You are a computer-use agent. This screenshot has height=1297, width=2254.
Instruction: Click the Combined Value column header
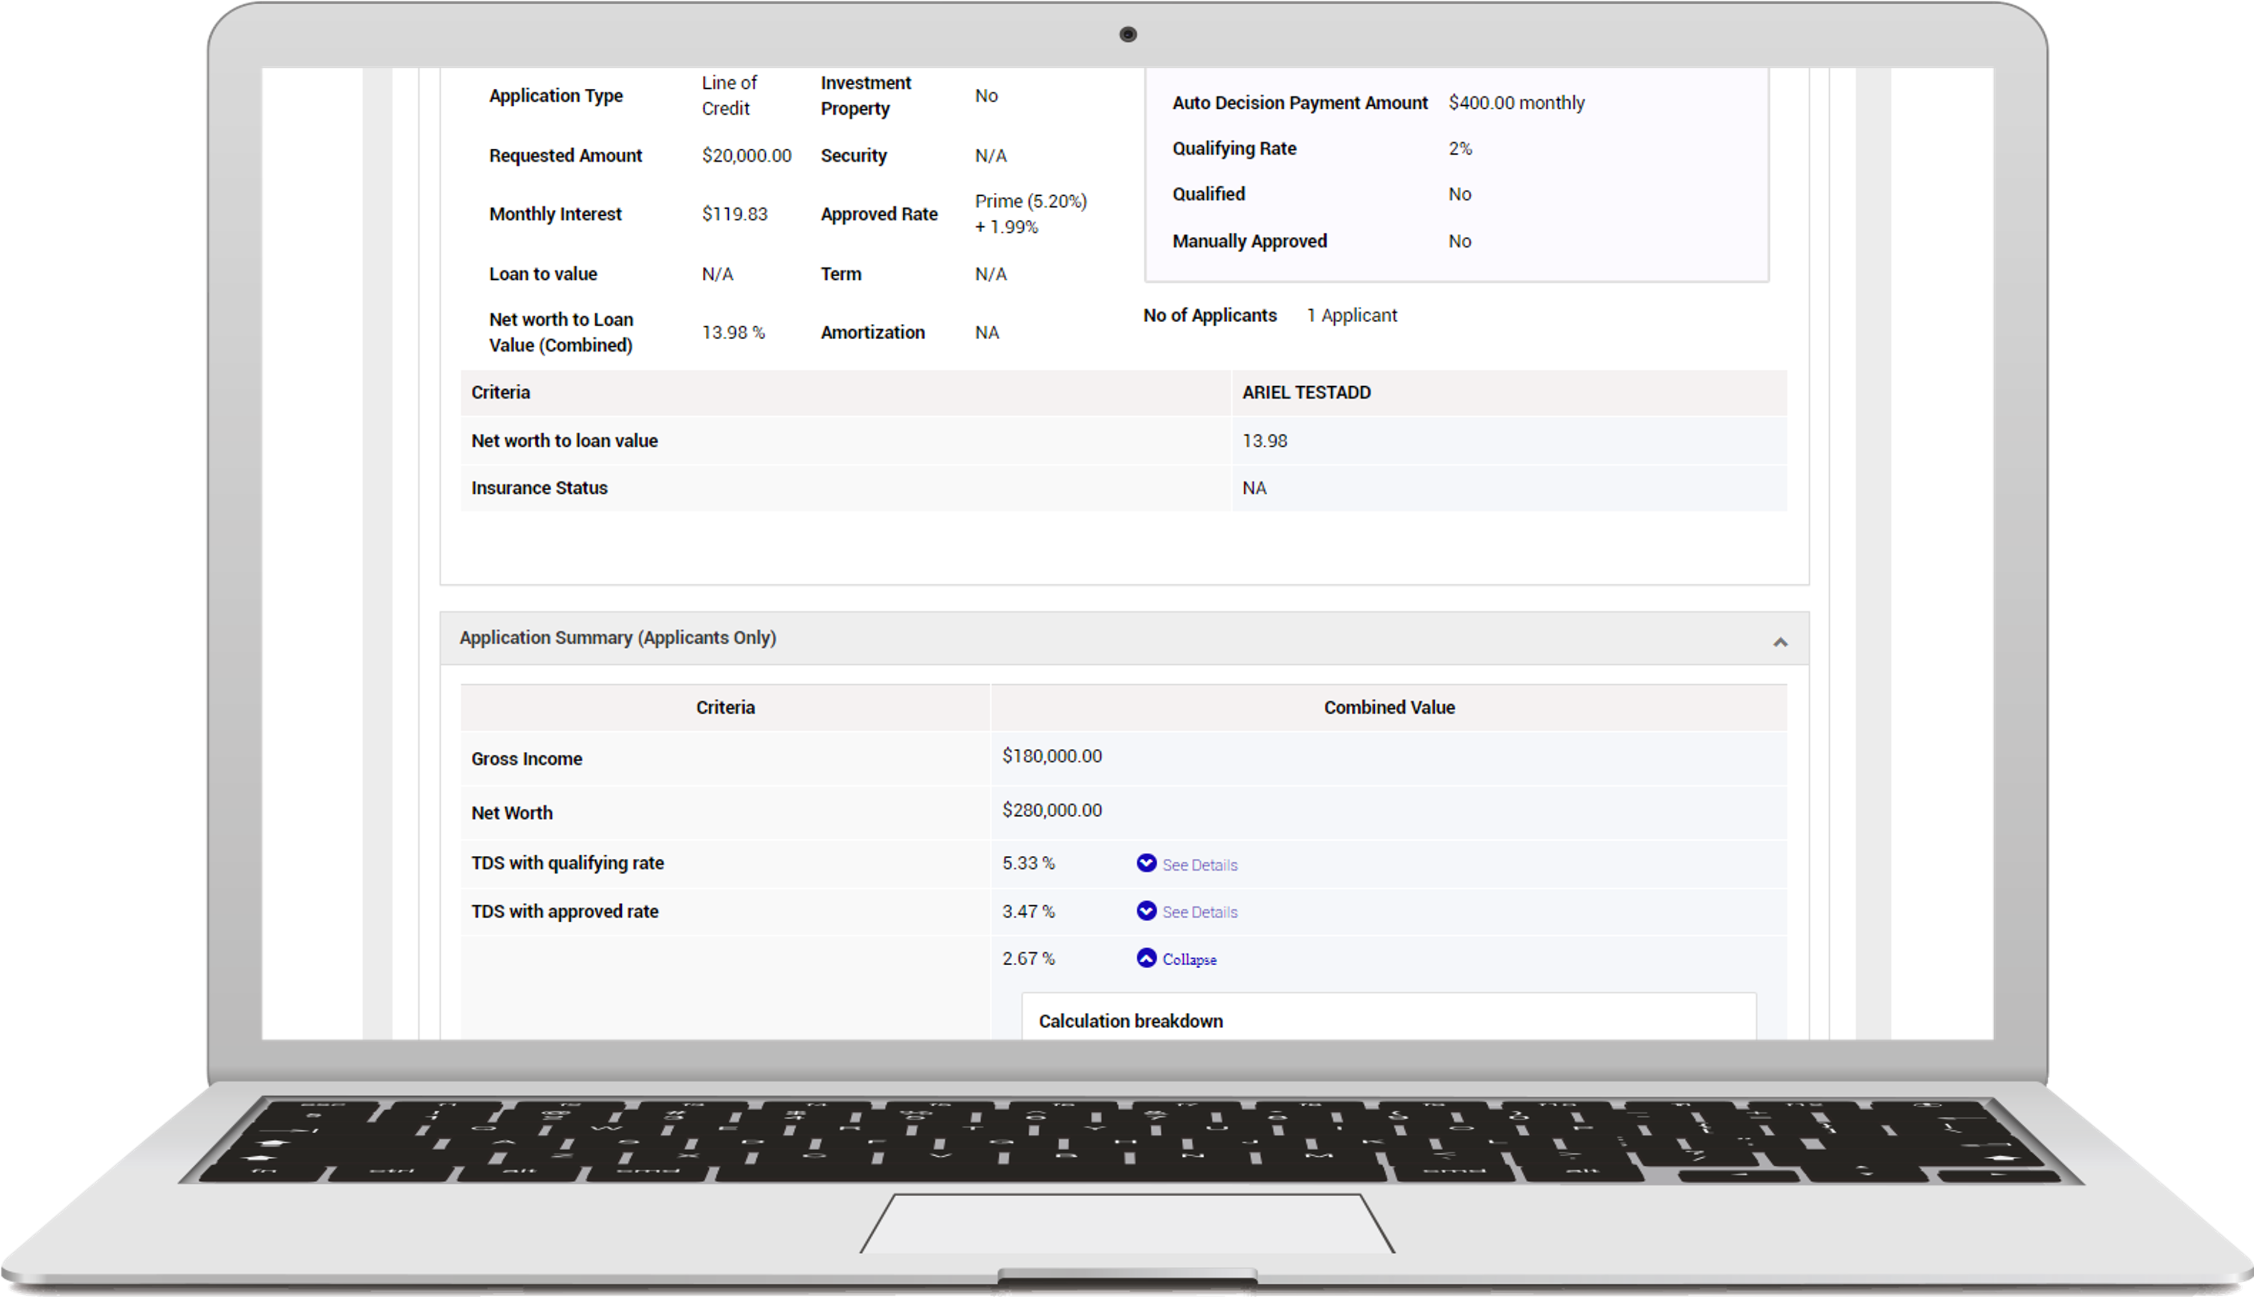pos(1389,707)
